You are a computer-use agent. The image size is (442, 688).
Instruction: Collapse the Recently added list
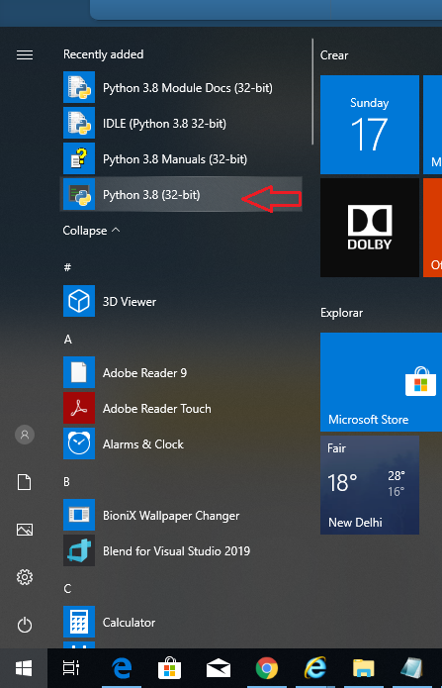[91, 231]
